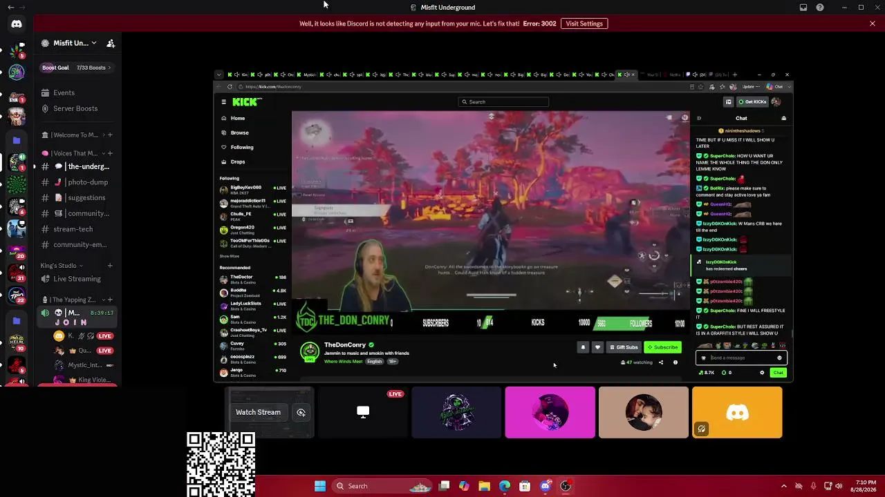Add a channel to Welcome To M... category
This screenshot has width=885, height=497.
coord(110,135)
